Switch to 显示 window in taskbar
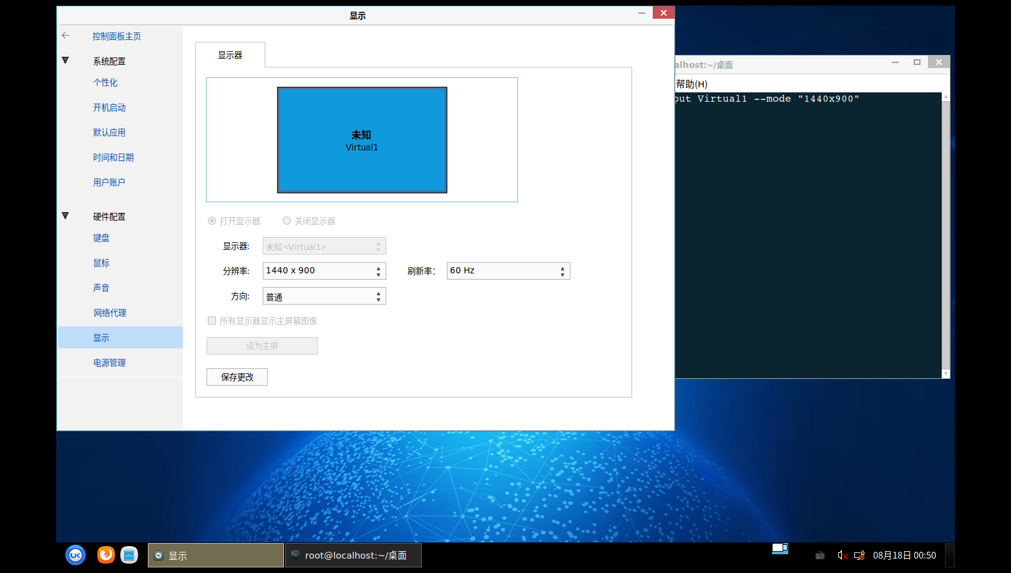Image resolution: width=1011 pixels, height=573 pixels. tap(216, 555)
